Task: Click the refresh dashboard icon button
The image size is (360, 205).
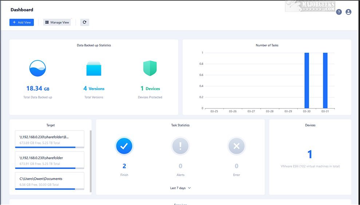Action: point(84,22)
